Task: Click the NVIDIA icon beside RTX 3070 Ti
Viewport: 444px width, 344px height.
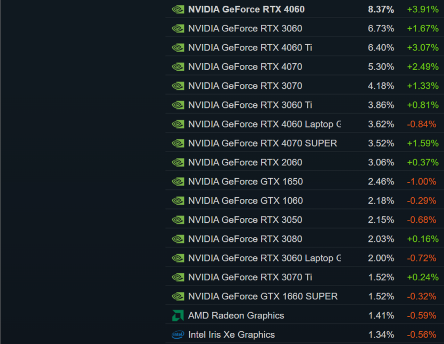Action: [x=178, y=277]
